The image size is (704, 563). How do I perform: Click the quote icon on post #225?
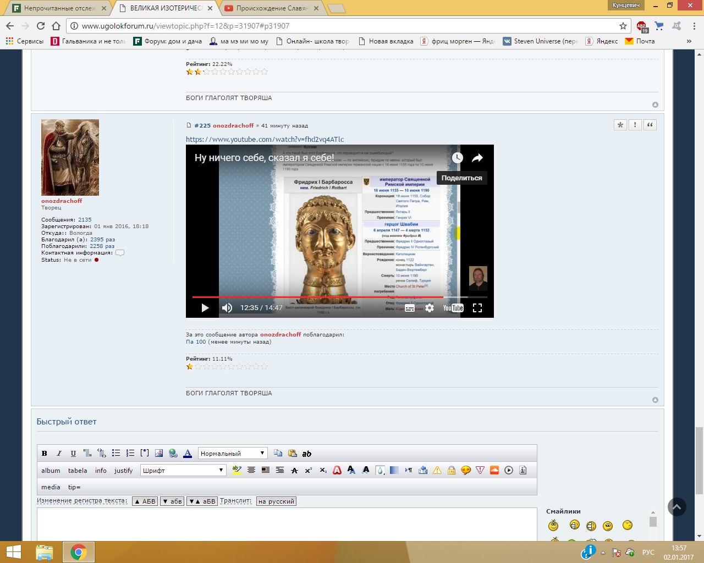650,125
